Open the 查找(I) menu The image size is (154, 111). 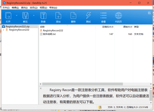coord(24,8)
